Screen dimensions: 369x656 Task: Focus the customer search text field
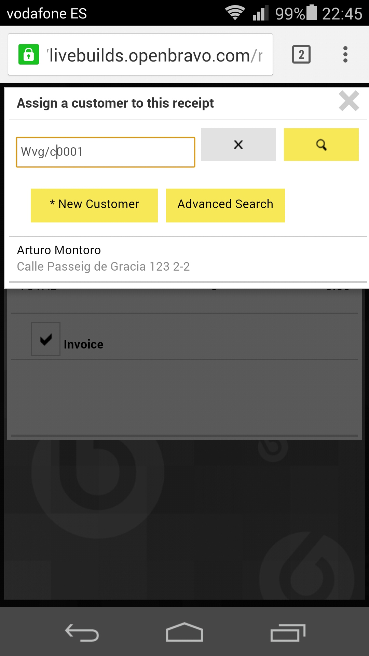click(105, 152)
